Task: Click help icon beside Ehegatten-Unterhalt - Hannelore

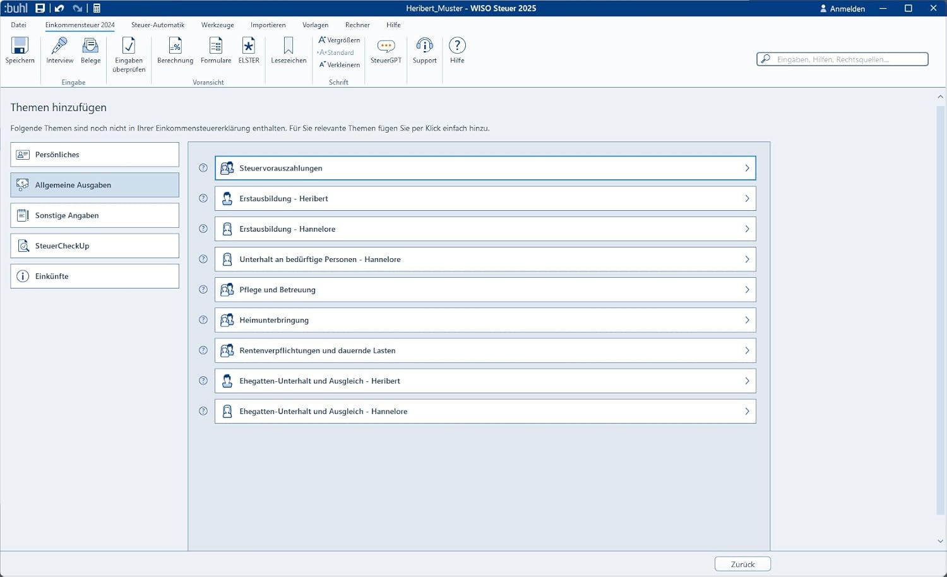Action: click(x=203, y=411)
